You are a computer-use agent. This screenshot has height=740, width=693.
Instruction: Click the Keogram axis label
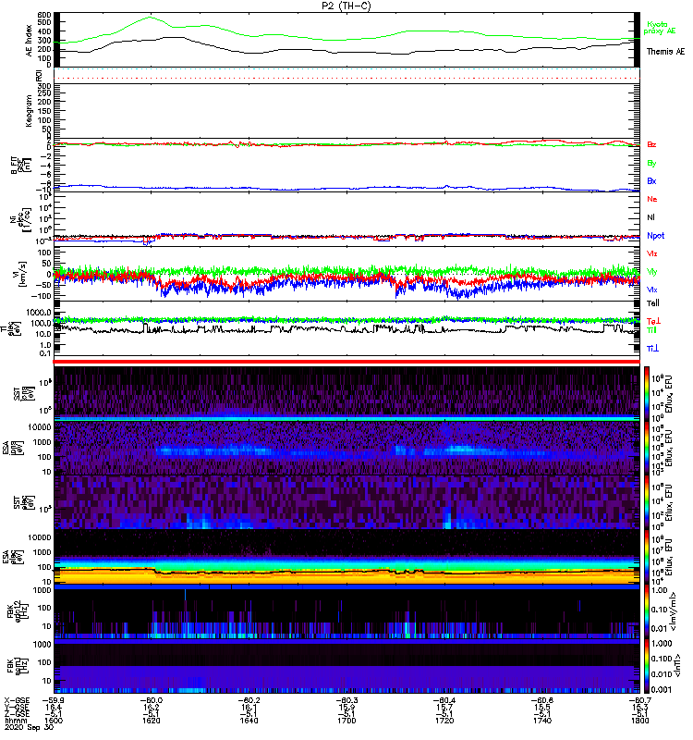coord(30,110)
